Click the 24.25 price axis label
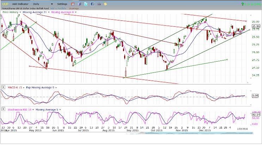 [256, 75]
